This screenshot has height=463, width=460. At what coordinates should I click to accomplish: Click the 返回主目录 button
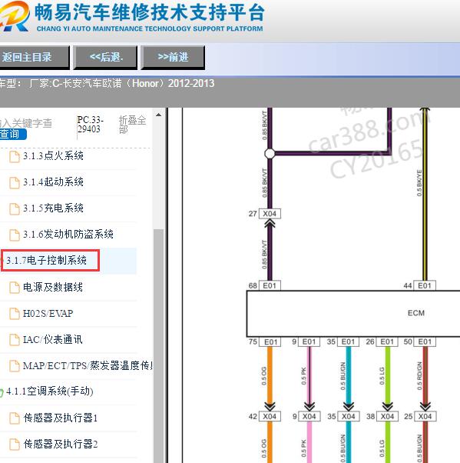tap(35, 57)
